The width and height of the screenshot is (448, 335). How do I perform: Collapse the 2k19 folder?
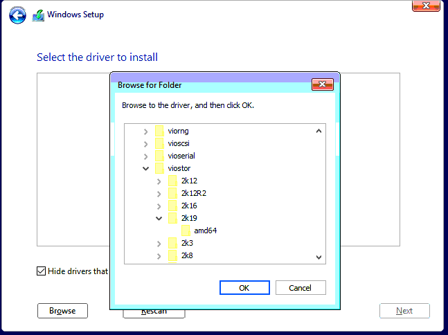(159, 219)
